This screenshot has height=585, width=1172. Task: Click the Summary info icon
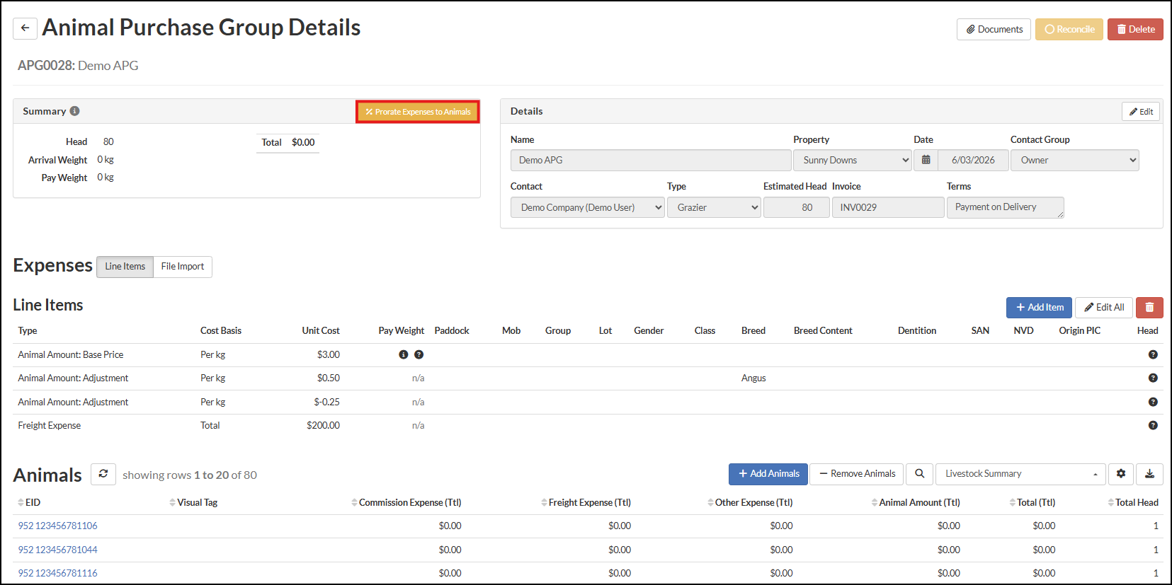(74, 111)
